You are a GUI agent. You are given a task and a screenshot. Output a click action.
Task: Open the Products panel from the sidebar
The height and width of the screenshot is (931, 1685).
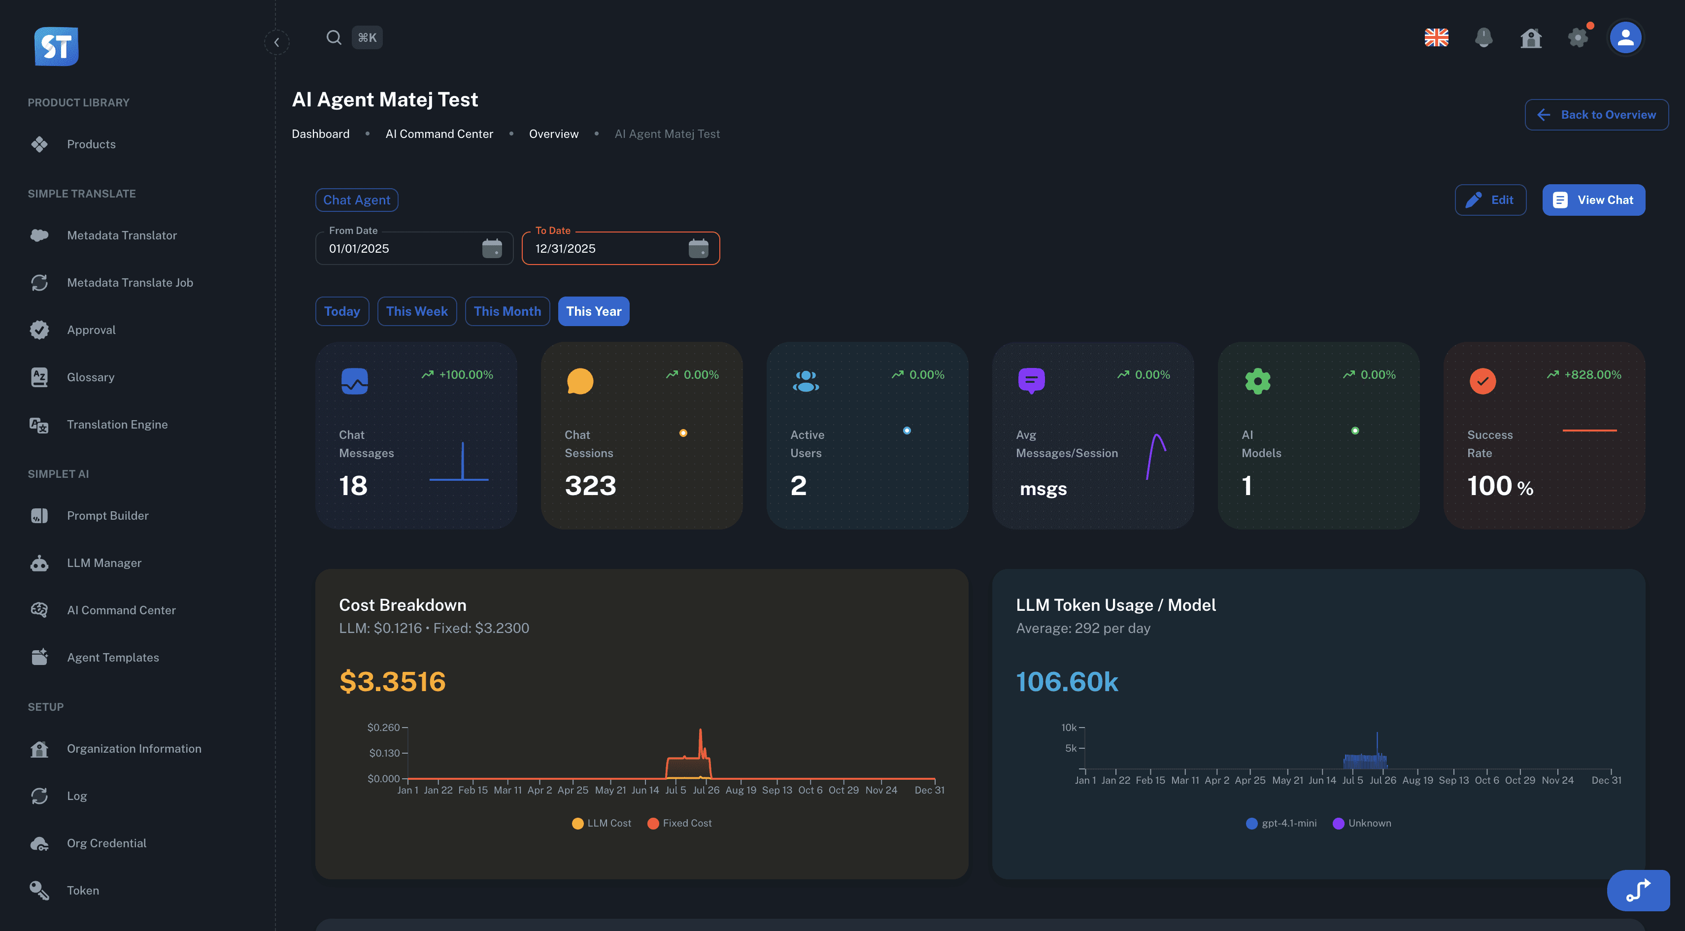click(x=91, y=144)
